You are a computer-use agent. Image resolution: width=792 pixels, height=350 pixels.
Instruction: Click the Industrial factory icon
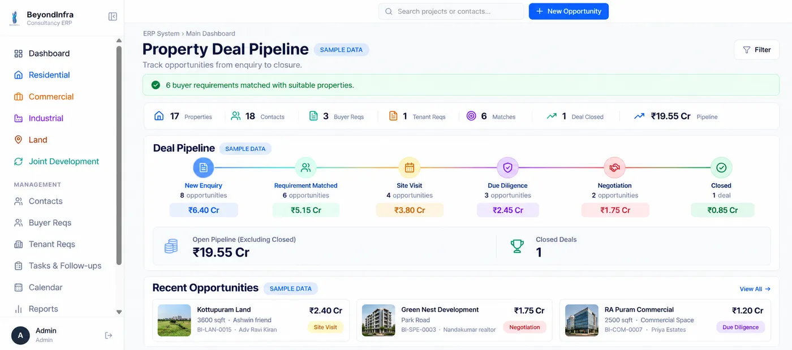[x=18, y=118]
